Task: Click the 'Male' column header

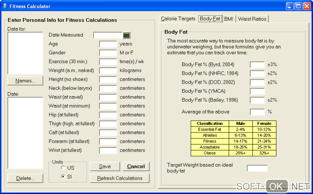Action: point(241,123)
